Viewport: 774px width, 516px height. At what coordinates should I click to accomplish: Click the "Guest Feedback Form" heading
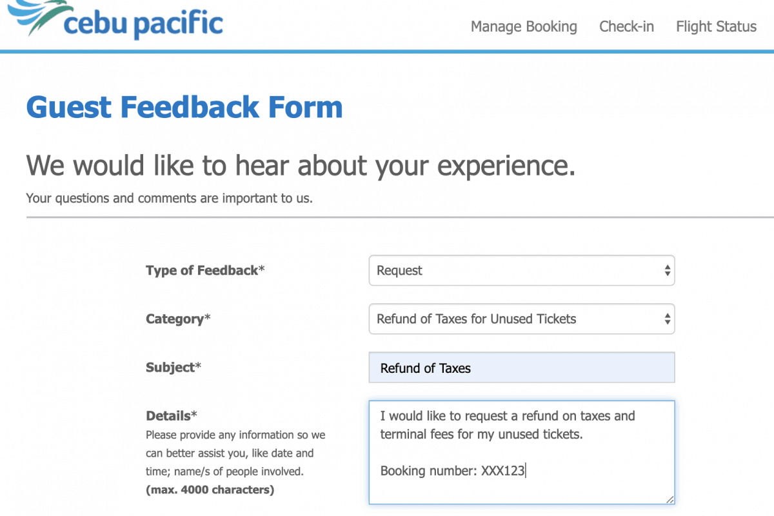184,107
